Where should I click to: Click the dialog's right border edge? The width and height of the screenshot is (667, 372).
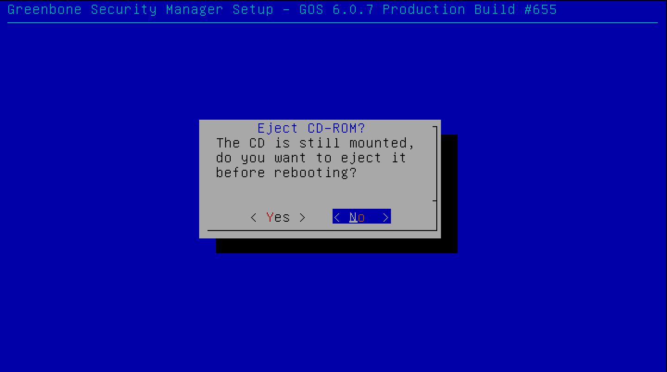(x=436, y=179)
